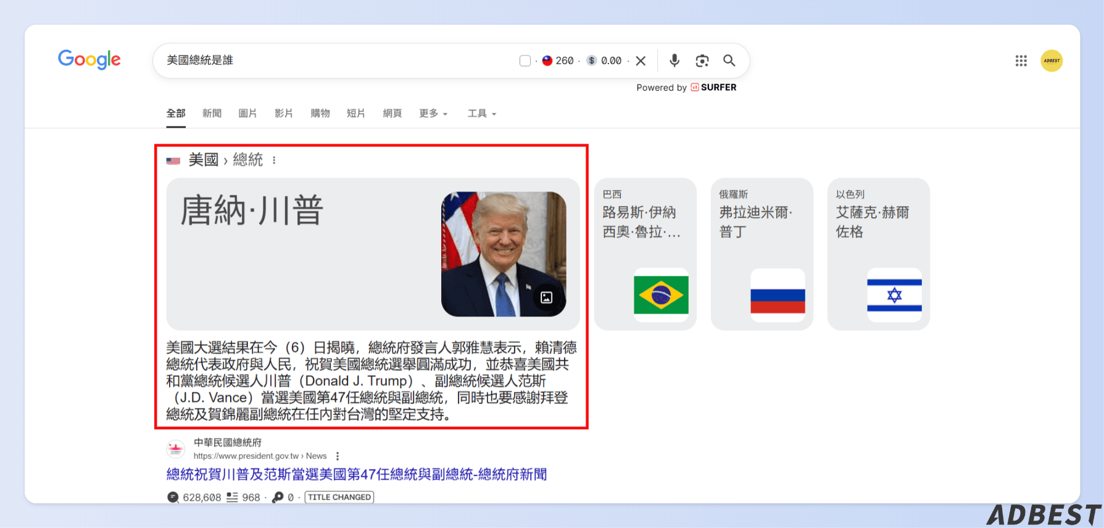1104x528 pixels.
Task: Click the US flag icon beside 美國
Action: coord(173,160)
